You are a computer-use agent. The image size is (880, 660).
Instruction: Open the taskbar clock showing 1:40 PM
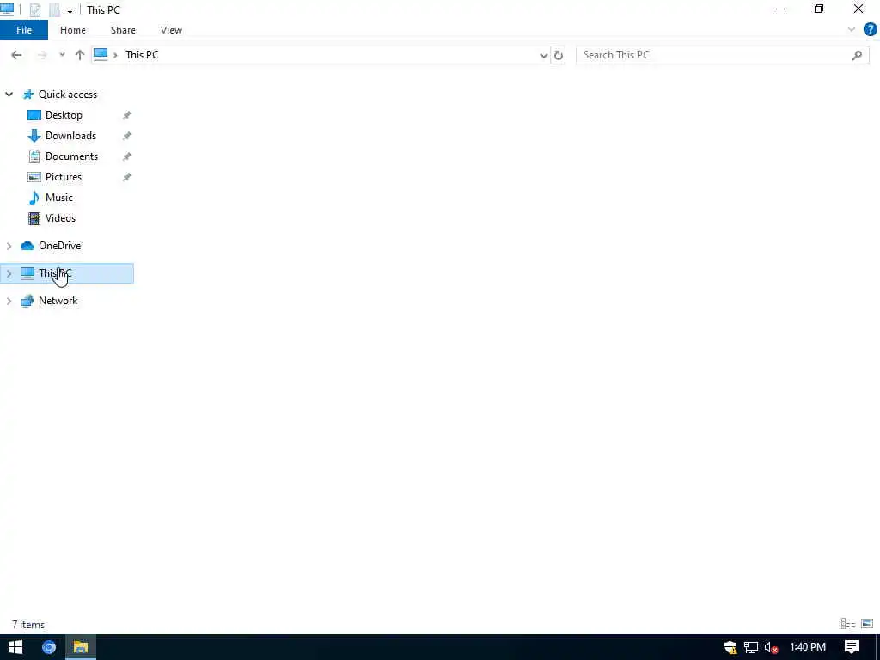[808, 647]
